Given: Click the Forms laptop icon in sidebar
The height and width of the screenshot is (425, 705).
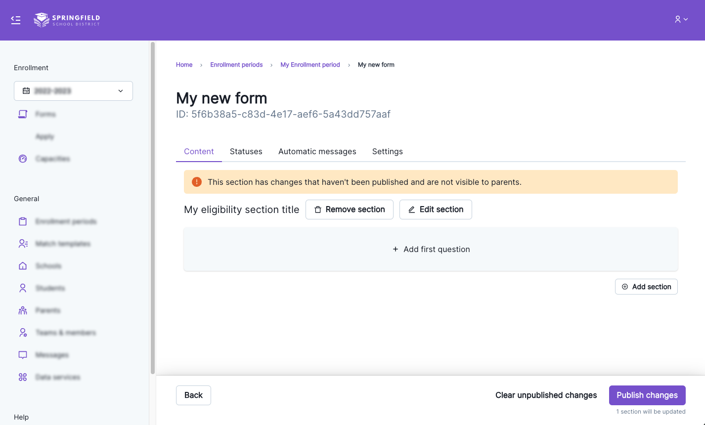Looking at the screenshot, I should tap(23, 114).
